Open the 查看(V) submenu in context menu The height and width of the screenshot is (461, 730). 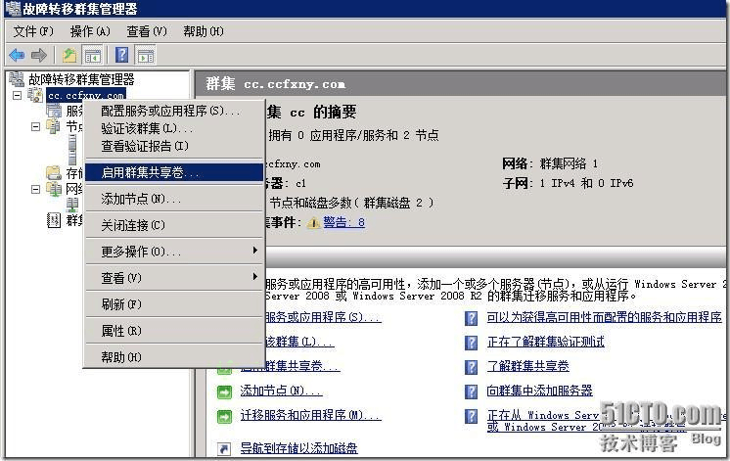(121, 278)
